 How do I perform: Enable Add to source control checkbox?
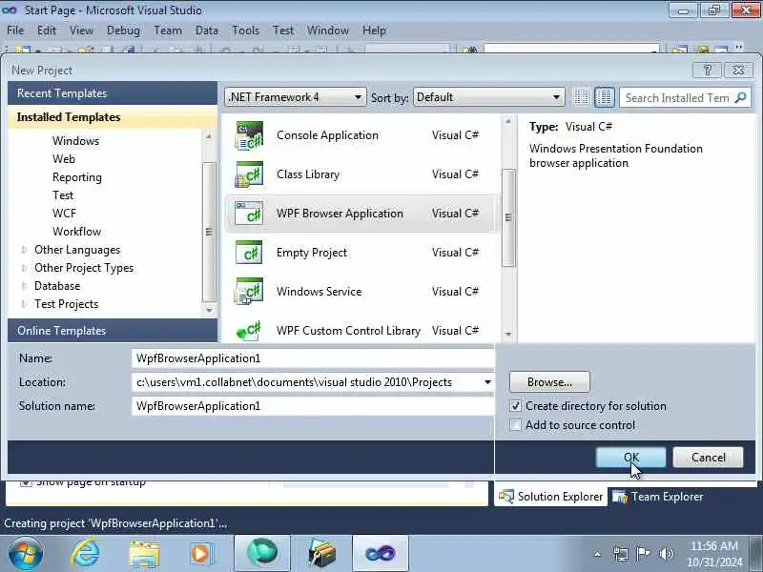point(515,424)
